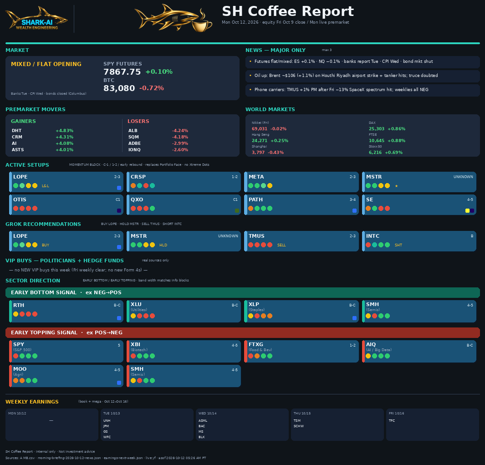Click TSM in Thursday 10/15 earnings
The width and height of the screenshot is (485, 465).
click(297, 421)
